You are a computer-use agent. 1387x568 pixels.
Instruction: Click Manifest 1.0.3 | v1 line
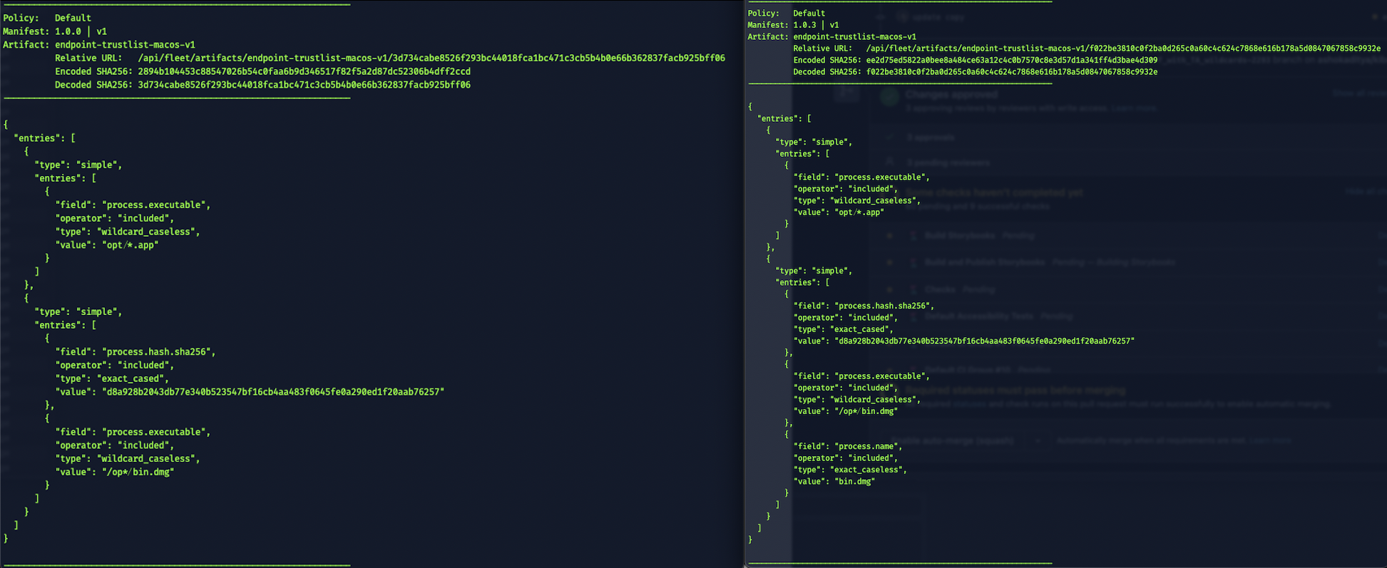(793, 25)
